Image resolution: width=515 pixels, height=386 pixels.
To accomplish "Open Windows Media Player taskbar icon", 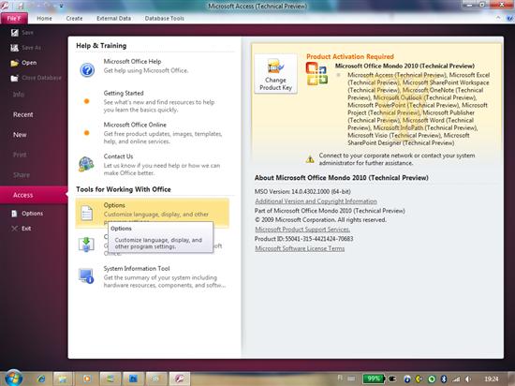I will coord(87,379).
